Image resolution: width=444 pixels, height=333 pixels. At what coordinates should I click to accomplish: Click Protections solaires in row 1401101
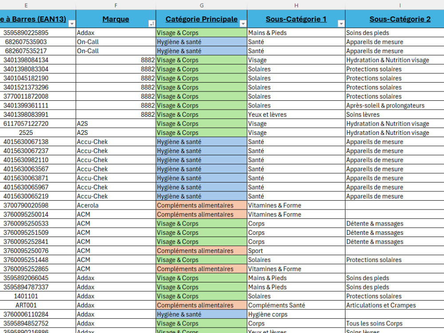395,296
